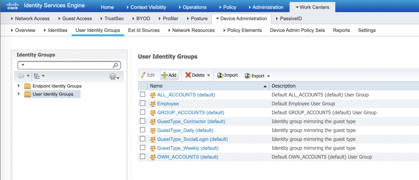Check the ALL_ACCOUNTS (default) checkbox
Viewport: 419px width, 180px height.
click(142, 94)
